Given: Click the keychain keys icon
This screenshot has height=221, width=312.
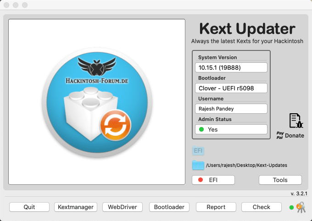Looking at the screenshot, I should click(301, 207).
